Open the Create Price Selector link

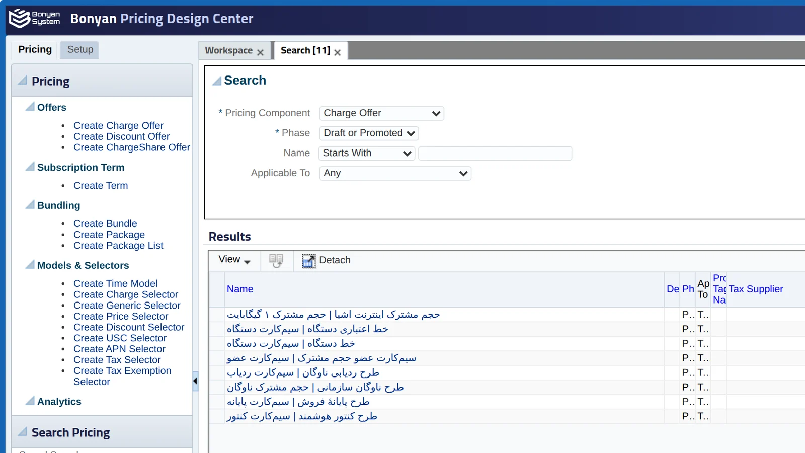121,316
